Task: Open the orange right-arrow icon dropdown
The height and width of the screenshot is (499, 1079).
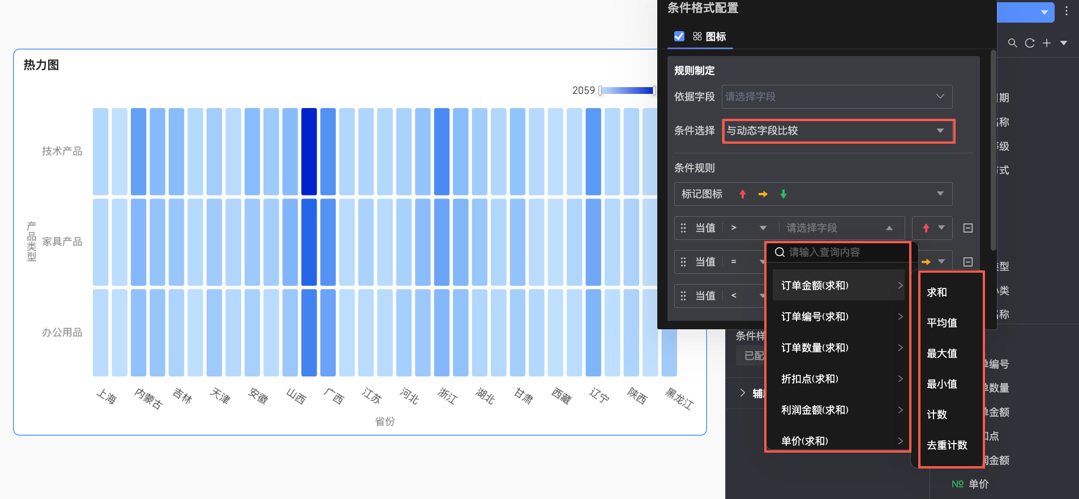Action: click(932, 262)
